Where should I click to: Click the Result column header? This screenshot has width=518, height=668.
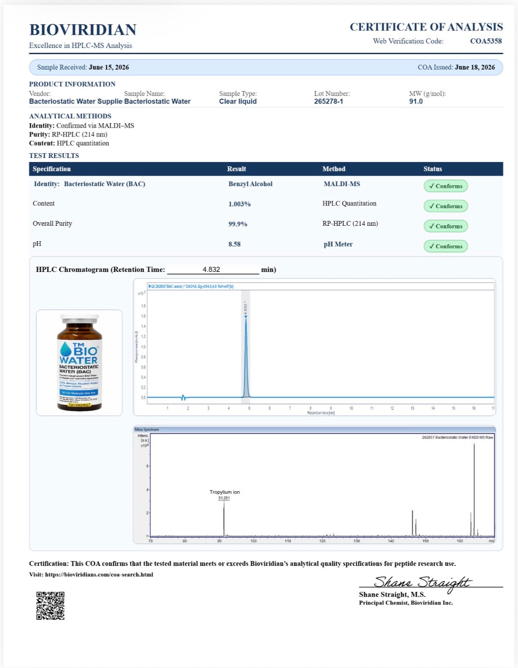236,169
